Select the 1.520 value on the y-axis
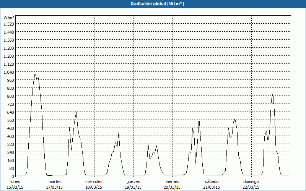 (9, 24)
